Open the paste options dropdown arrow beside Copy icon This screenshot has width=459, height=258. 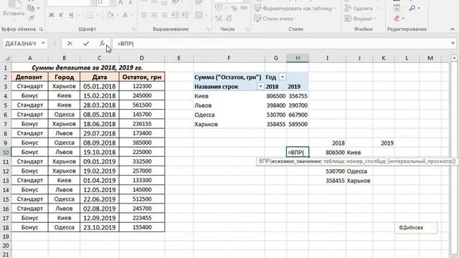38,8
